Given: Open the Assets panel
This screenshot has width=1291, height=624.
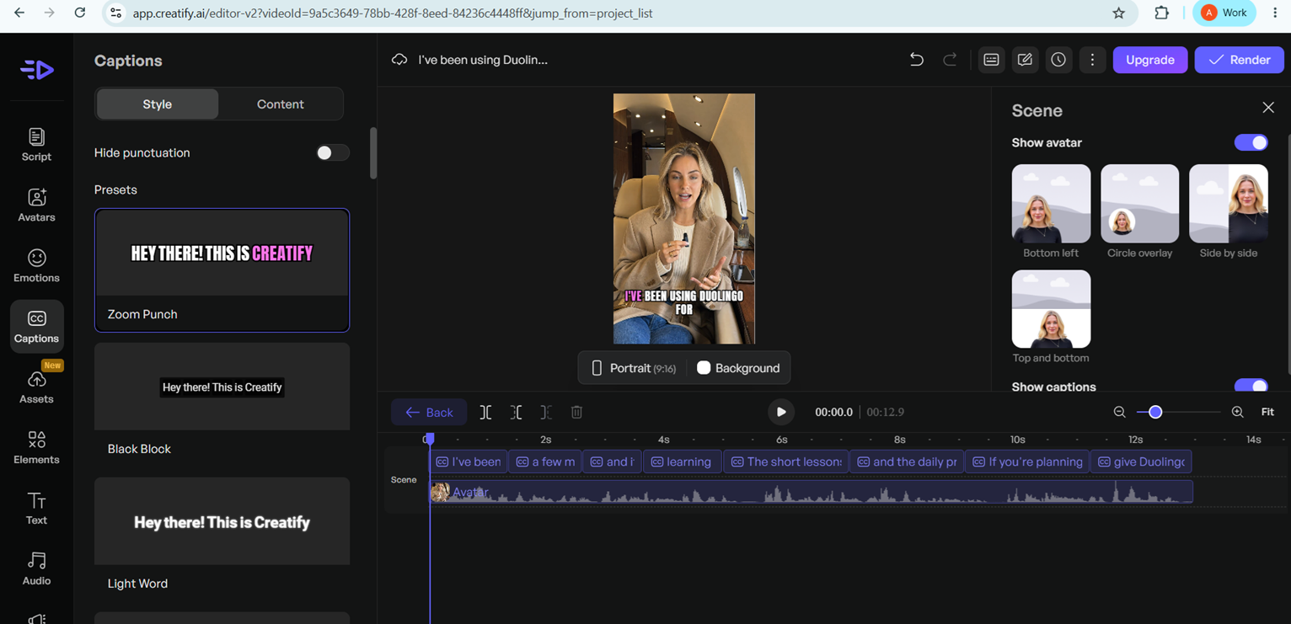Looking at the screenshot, I should coord(36,387).
